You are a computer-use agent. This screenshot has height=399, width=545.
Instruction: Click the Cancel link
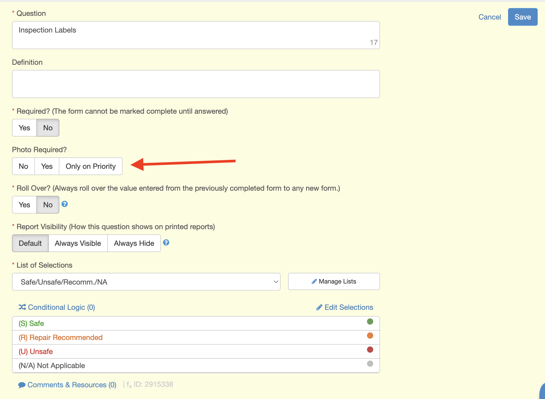point(490,17)
